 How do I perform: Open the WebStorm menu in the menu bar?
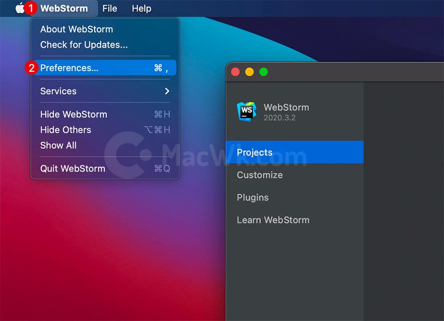click(x=64, y=8)
